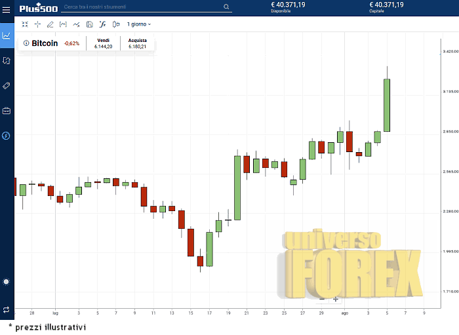Click the chart view sidebar icon
Screen dimensions: 459x335
click(x=7, y=35)
